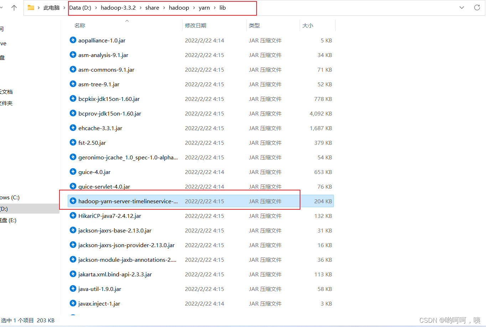Click the fst-2.50.jar file icon
This screenshot has width=486, height=327.
click(x=73, y=142)
